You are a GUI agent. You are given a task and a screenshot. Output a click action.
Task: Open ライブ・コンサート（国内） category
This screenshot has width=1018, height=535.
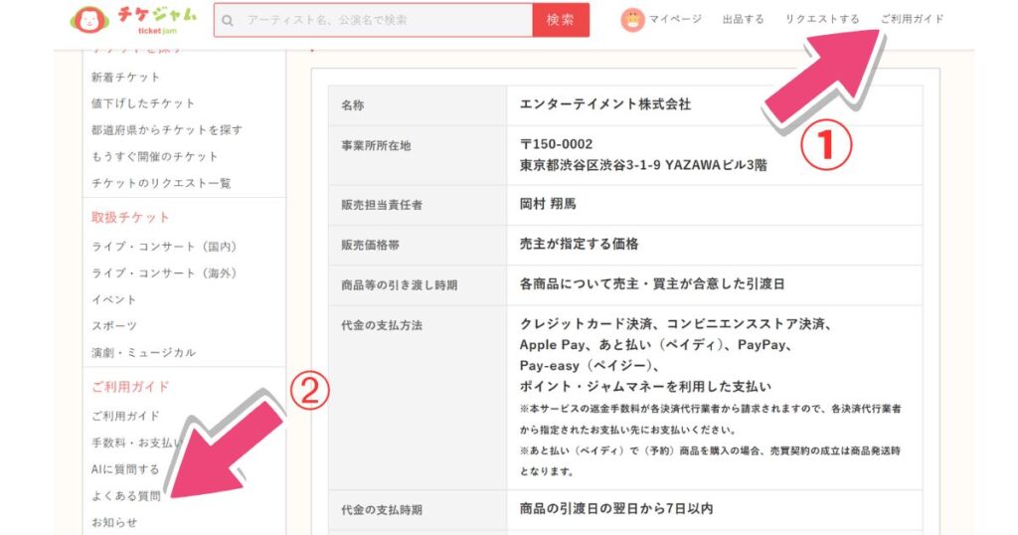166,247
